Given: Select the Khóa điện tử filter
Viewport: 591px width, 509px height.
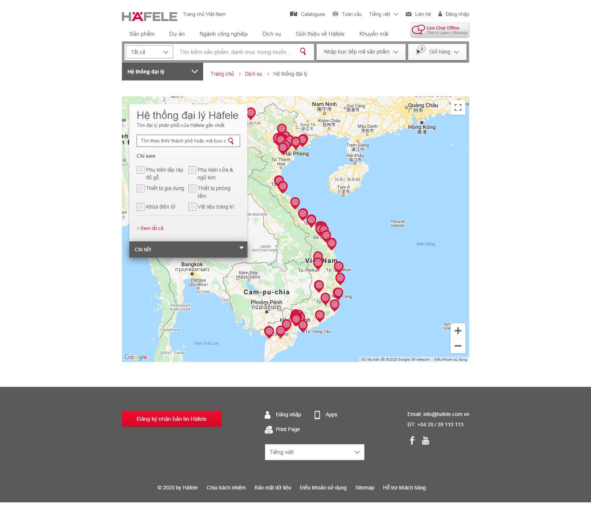Looking at the screenshot, I should pos(140,207).
